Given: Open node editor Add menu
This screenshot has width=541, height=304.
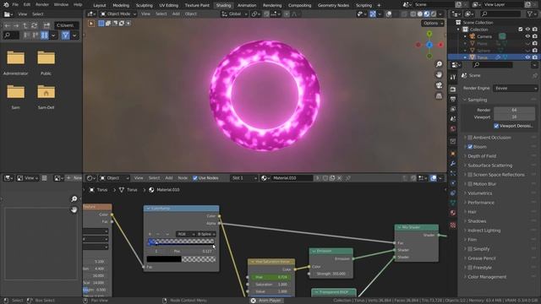Looking at the screenshot, I should point(169,178).
